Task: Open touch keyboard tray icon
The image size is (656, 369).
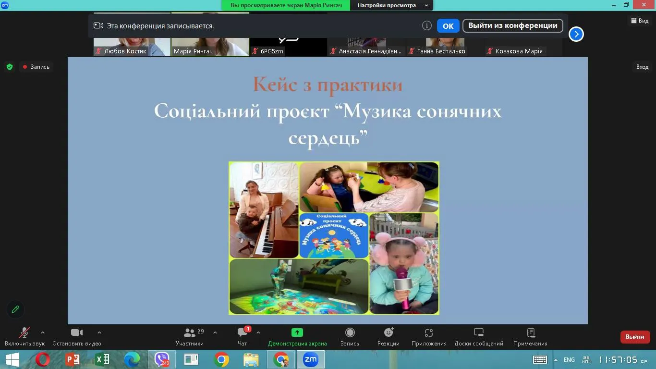Action: [x=540, y=360]
